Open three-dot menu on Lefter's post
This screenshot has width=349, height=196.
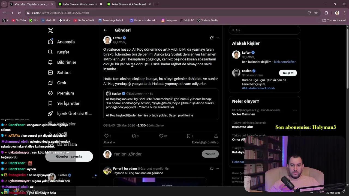tap(217, 38)
